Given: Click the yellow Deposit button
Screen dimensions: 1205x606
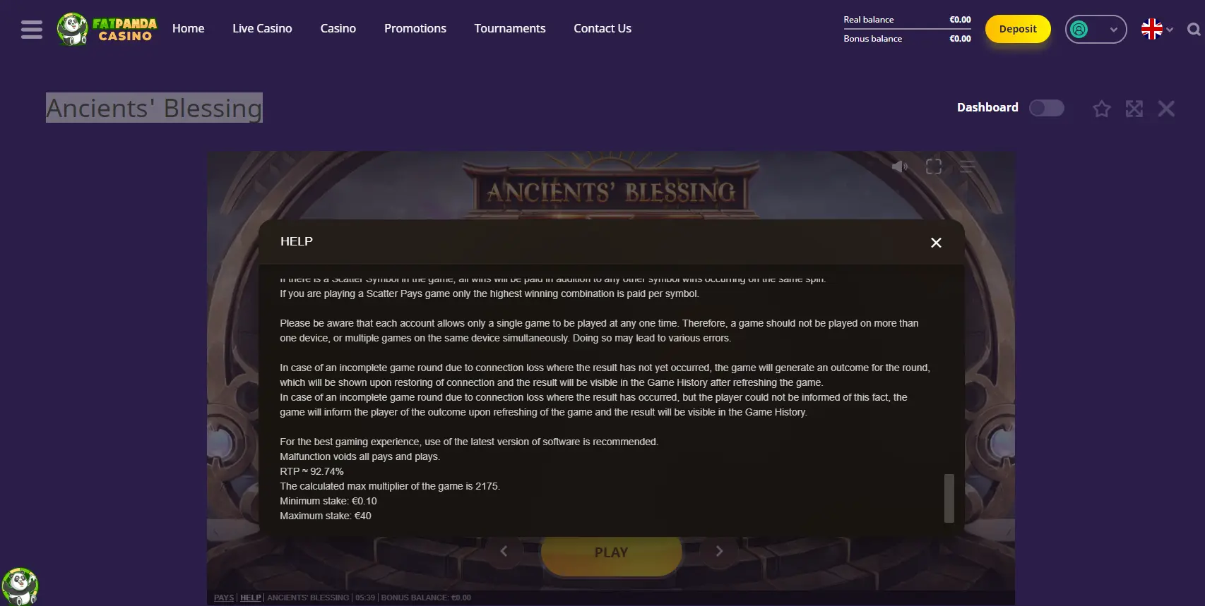Looking at the screenshot, I should 1018,29.
